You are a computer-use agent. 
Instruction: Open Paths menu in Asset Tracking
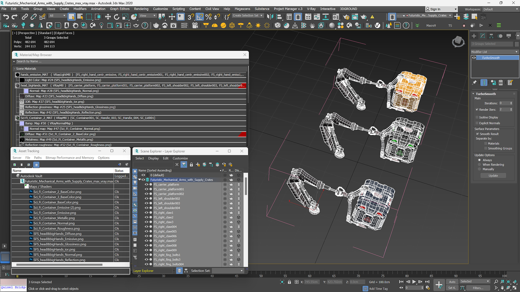[x=38, y=158]
